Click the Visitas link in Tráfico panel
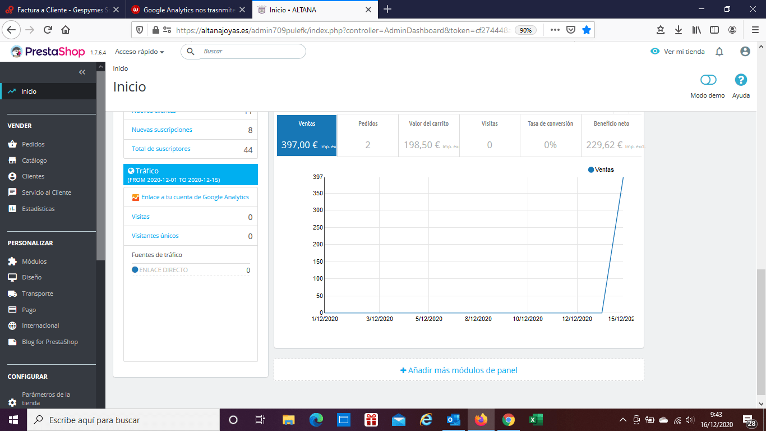 click(x=141, y=217)
